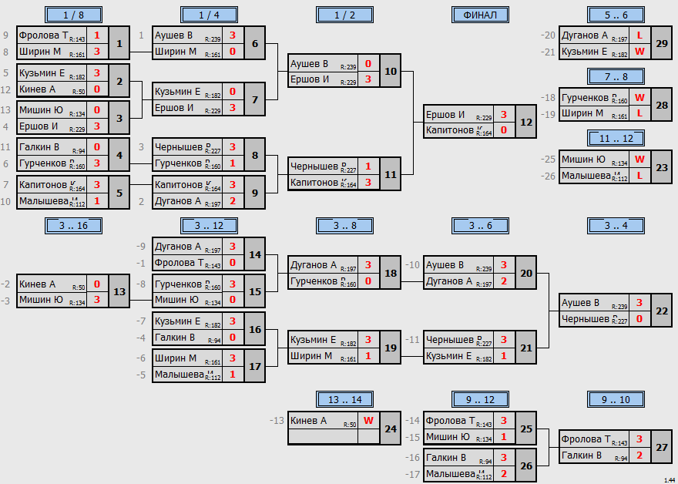Click the "1 / 4" round header

[x=210, y=15]
